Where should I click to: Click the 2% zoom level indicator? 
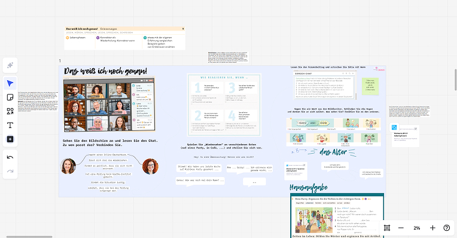click(x=417, y=228)
